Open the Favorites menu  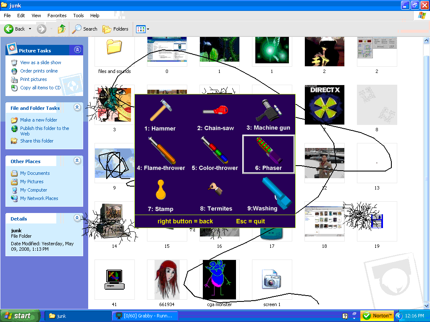click(x=57, y=16)
